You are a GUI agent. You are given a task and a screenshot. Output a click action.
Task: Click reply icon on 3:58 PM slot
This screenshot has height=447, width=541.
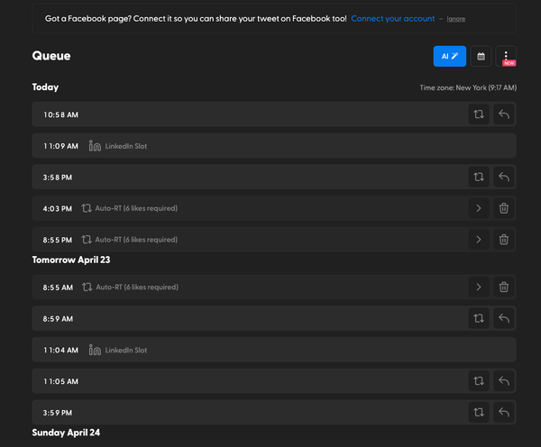click(504, 177)
